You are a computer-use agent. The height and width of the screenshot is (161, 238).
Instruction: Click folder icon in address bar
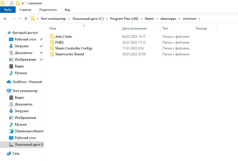33,18
